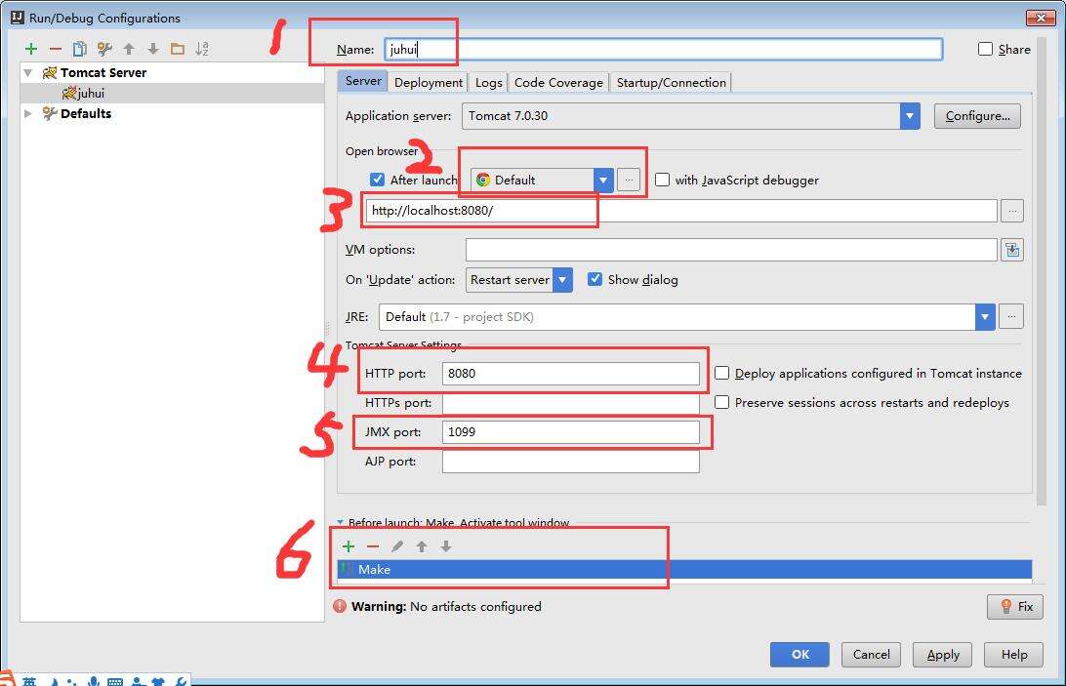Select juhui configuration in the tree

(x=90, y=94)
